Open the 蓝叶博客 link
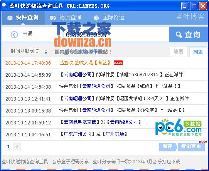 [190, 17]
